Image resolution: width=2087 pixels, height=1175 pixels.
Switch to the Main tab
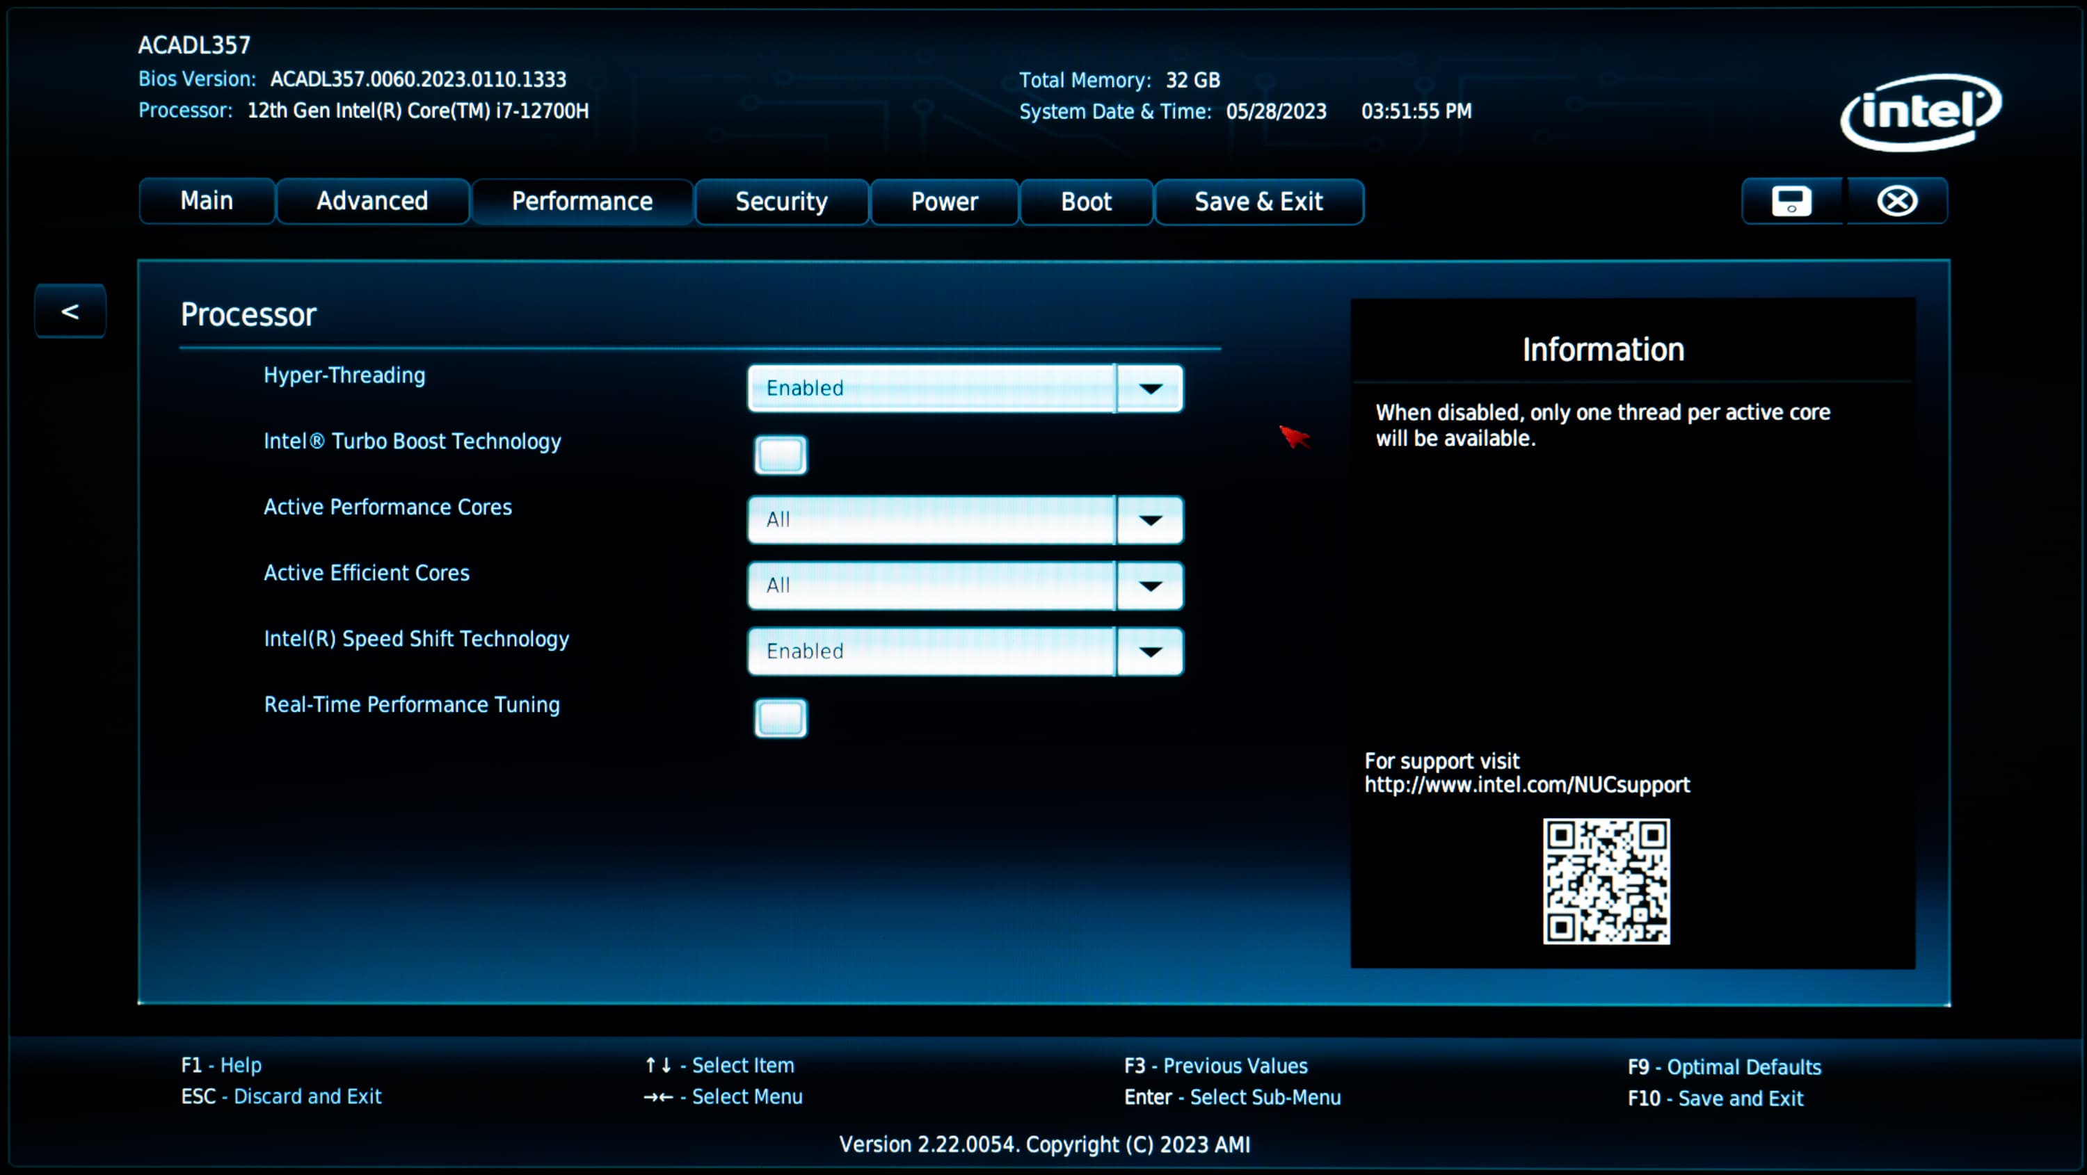[x=207, y=201]
